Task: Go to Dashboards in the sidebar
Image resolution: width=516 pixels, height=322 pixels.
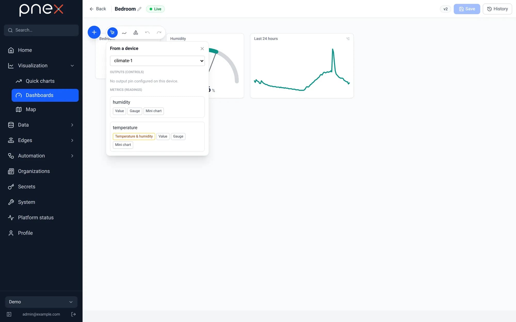Action: (x=45, y=95)
